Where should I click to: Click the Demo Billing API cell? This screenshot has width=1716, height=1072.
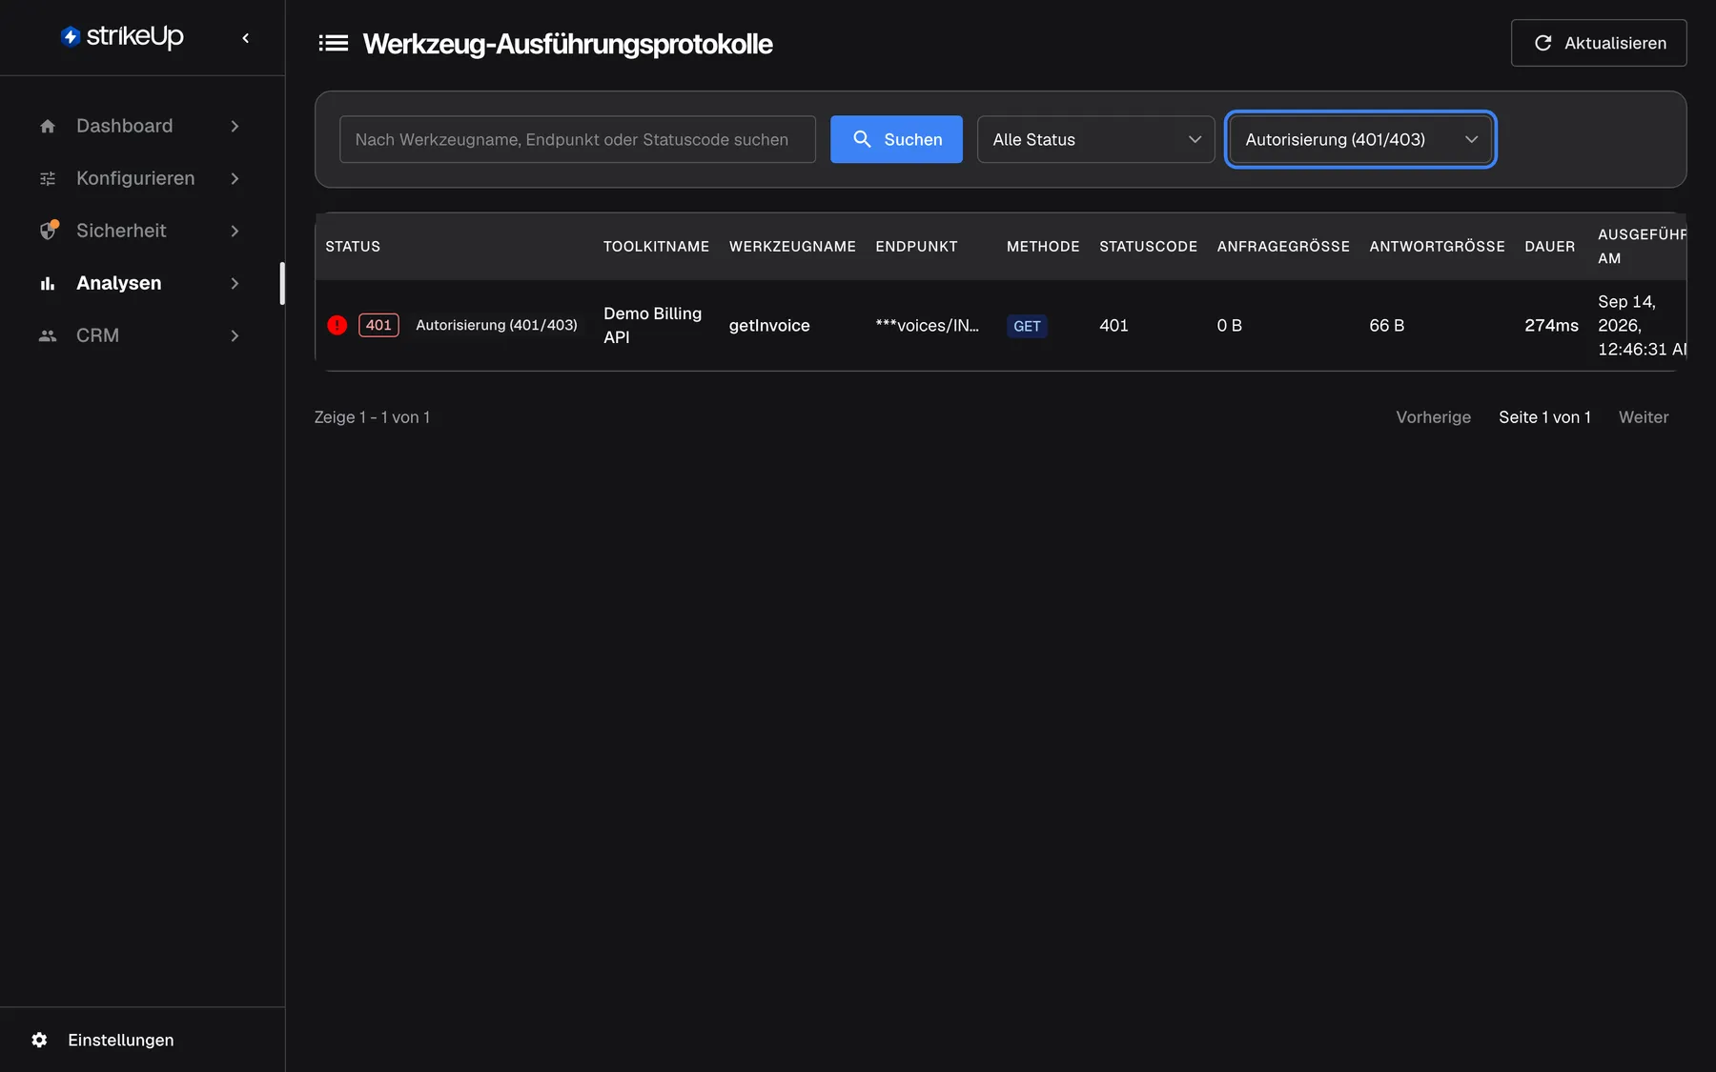[x=653, y=325]
